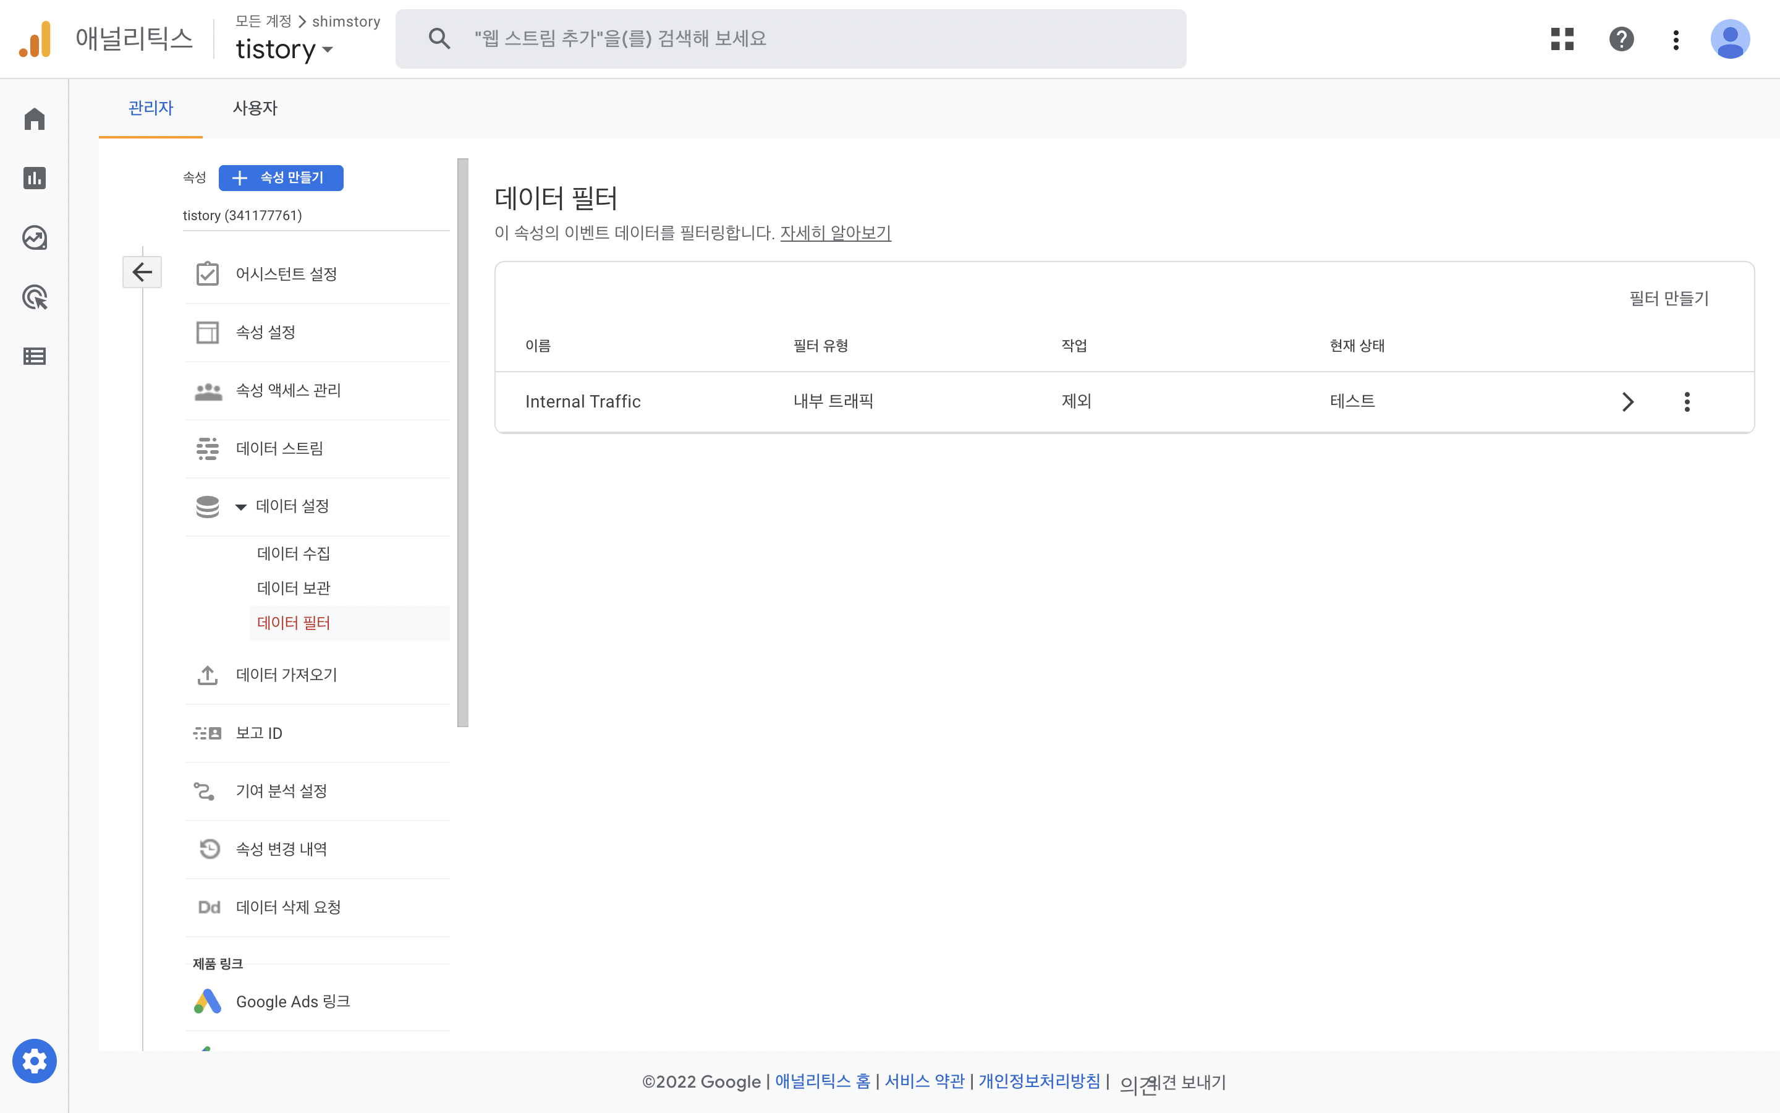
Task: Click the 데이터 가져오기 upload icon
Action: (208, 675)
